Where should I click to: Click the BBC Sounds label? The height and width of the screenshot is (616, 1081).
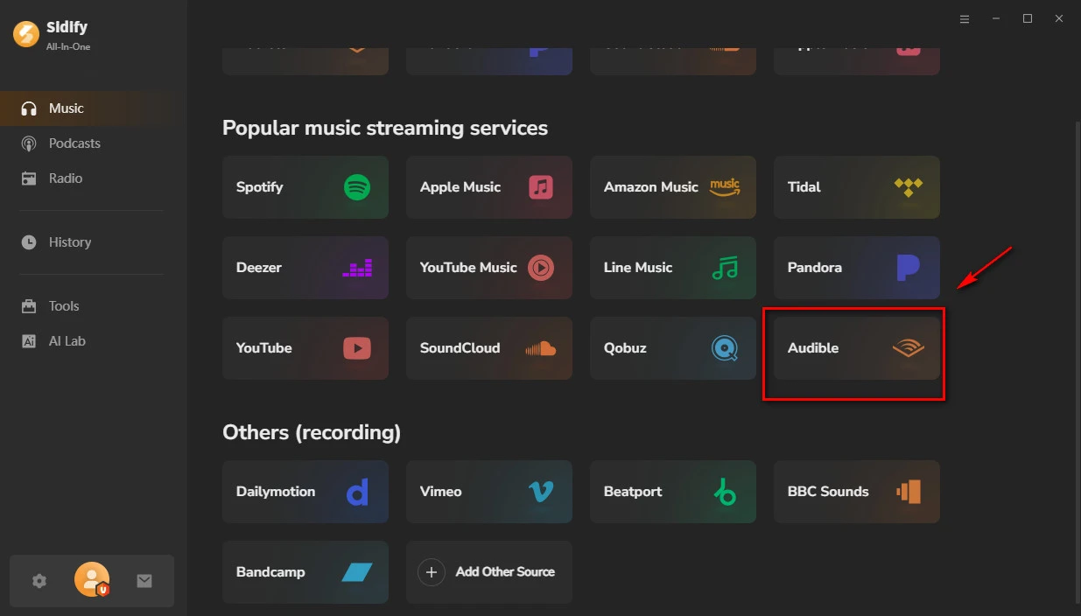828,492
